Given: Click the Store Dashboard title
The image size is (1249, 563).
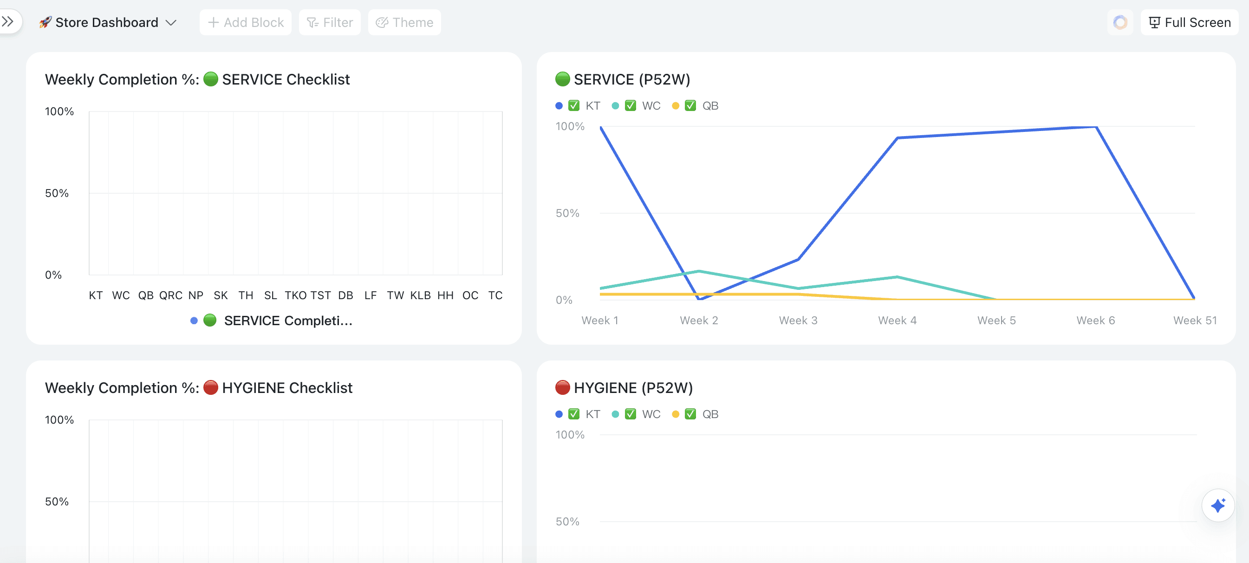Looking at the screenshot, I should (107, 23).
